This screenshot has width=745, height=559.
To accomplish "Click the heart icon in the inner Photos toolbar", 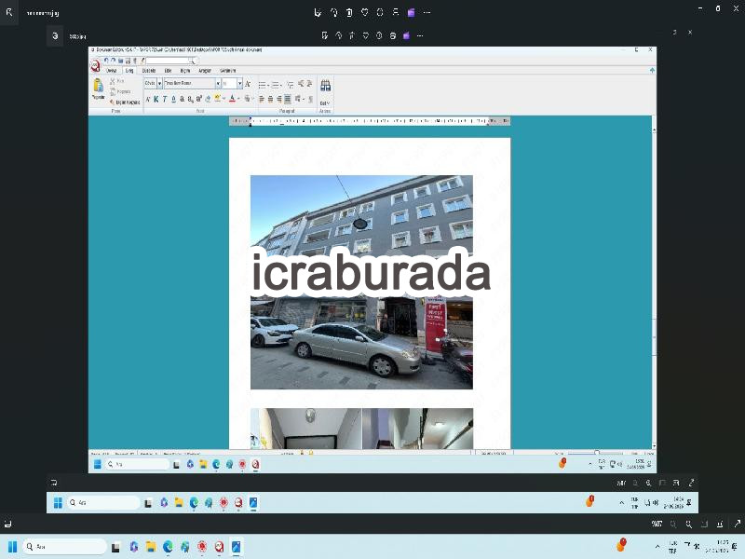I will click(x=365, y=35).
